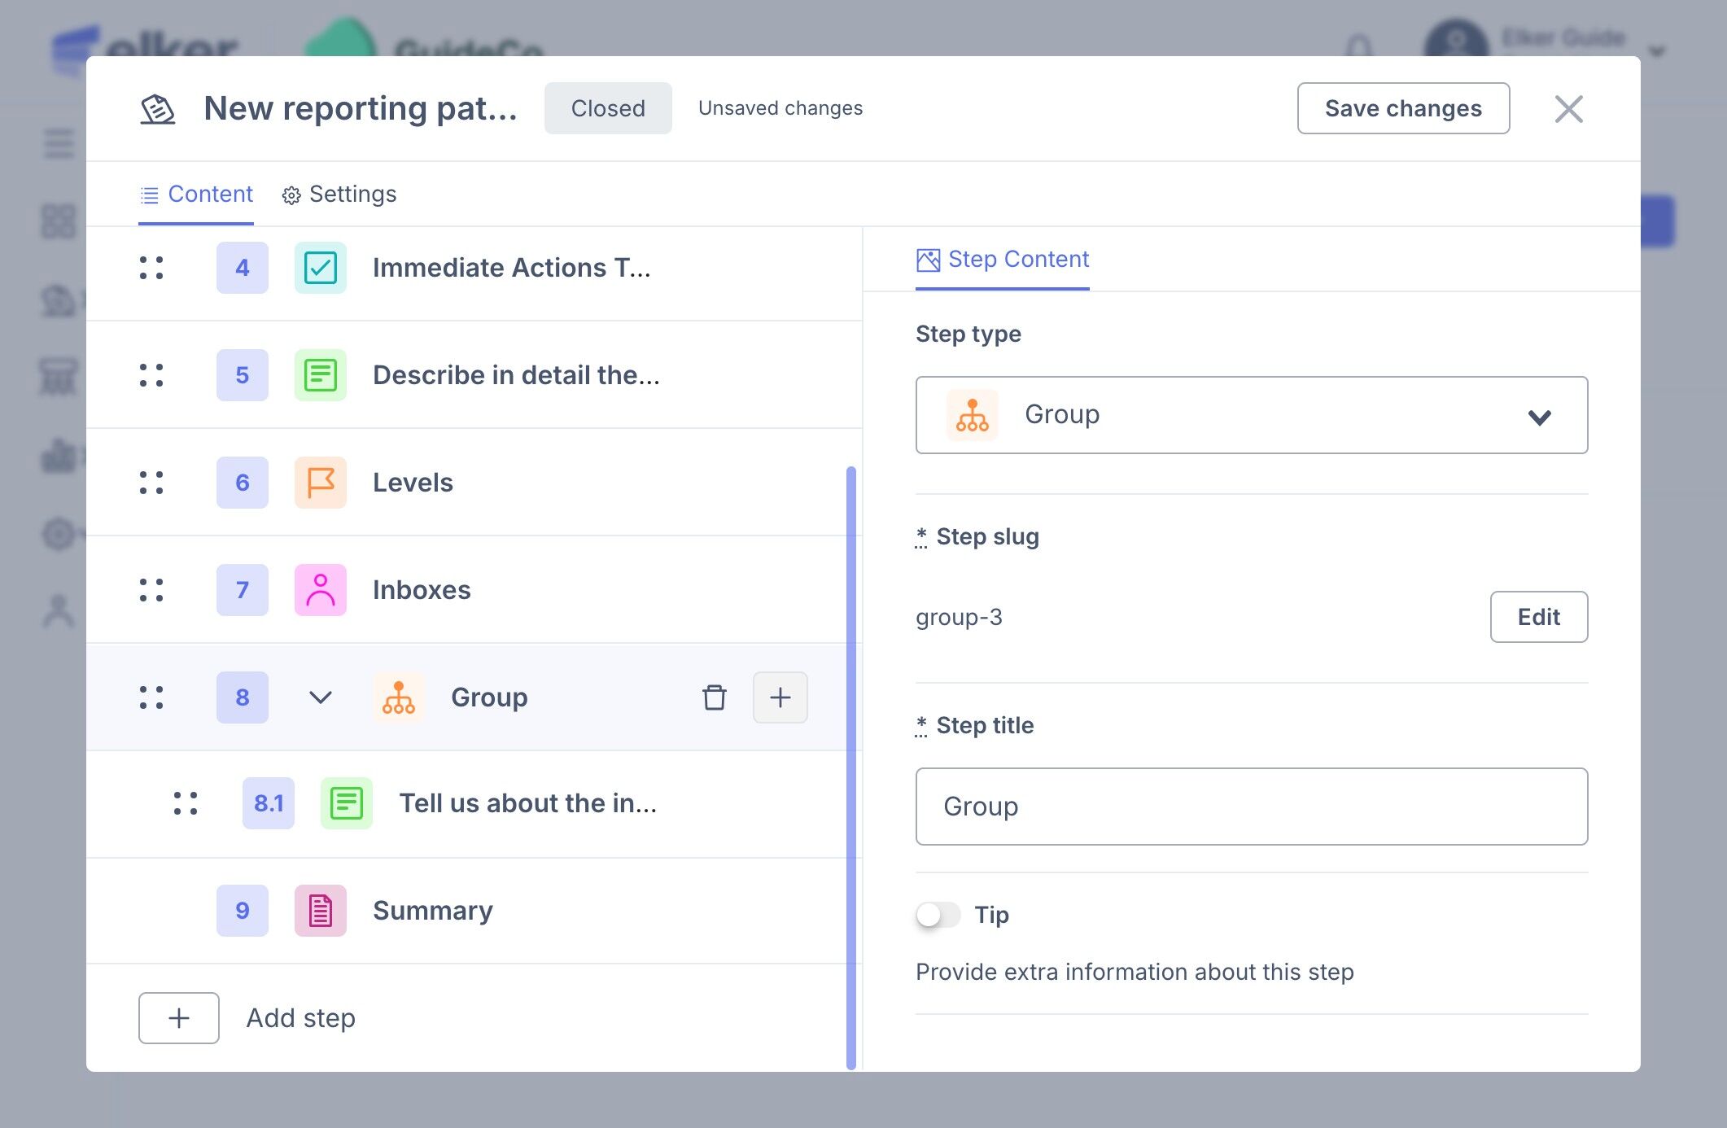Click the checkbox icon of Immediate Actions step
This screenshot has height=1128, width=1727.
(x=320, y=268)
